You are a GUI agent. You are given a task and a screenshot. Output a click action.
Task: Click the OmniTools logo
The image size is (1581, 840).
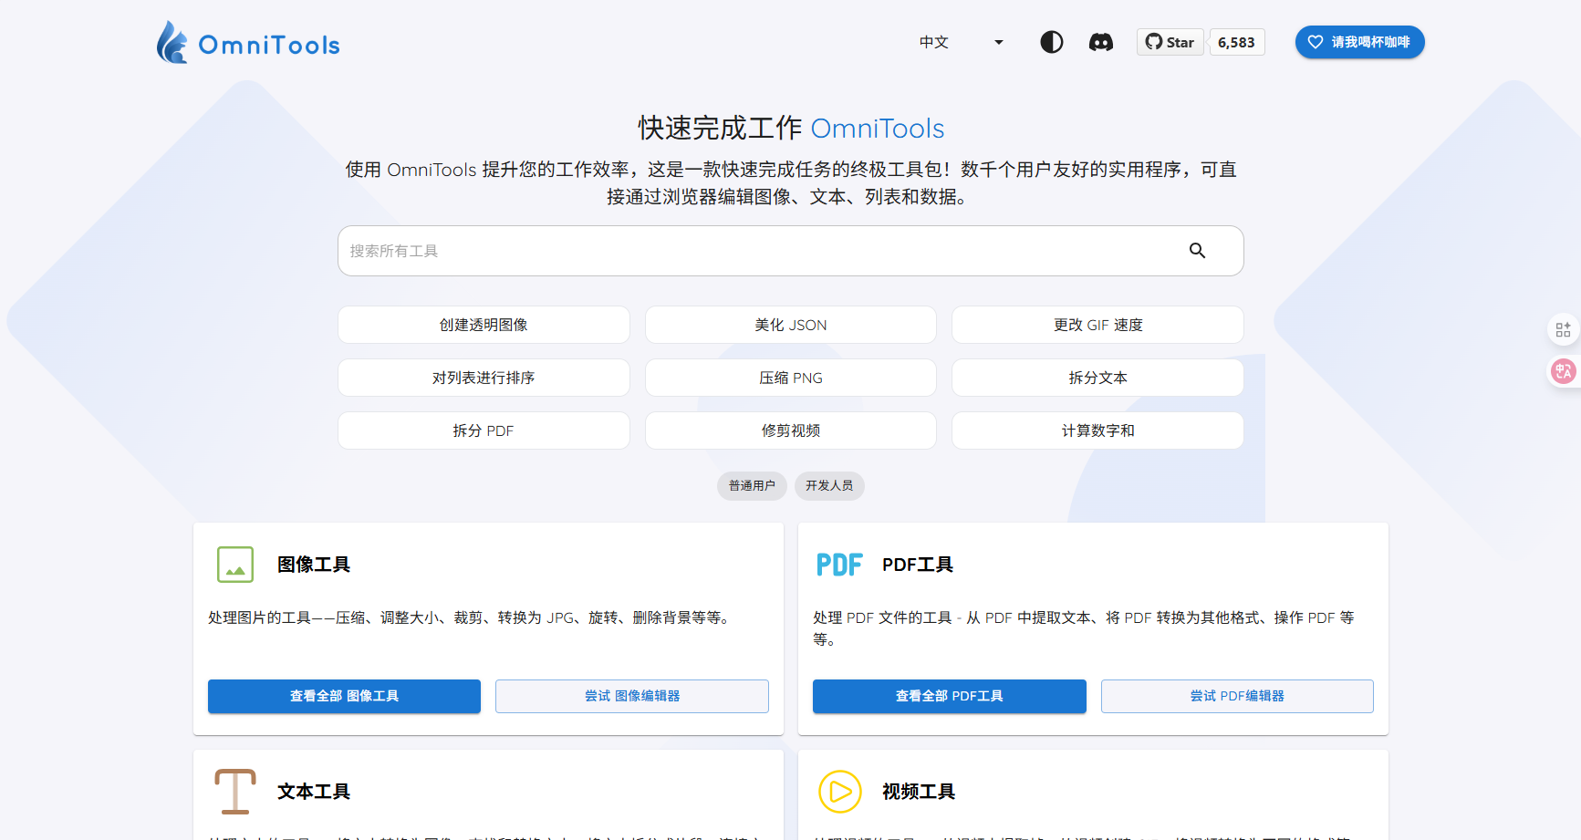pos(248,43)
